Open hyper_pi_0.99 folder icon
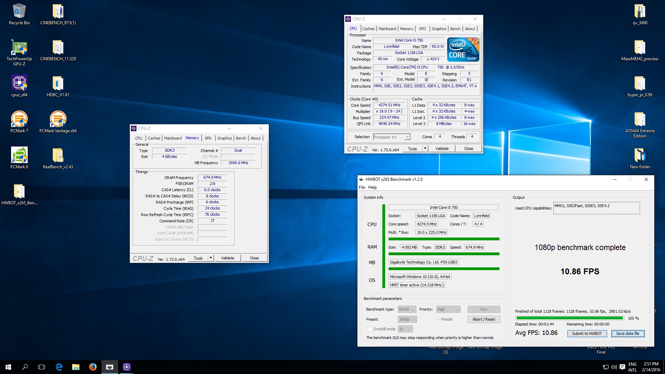Image resolution: width=665 pixels, height=374 pixels. tap(640, 87)
